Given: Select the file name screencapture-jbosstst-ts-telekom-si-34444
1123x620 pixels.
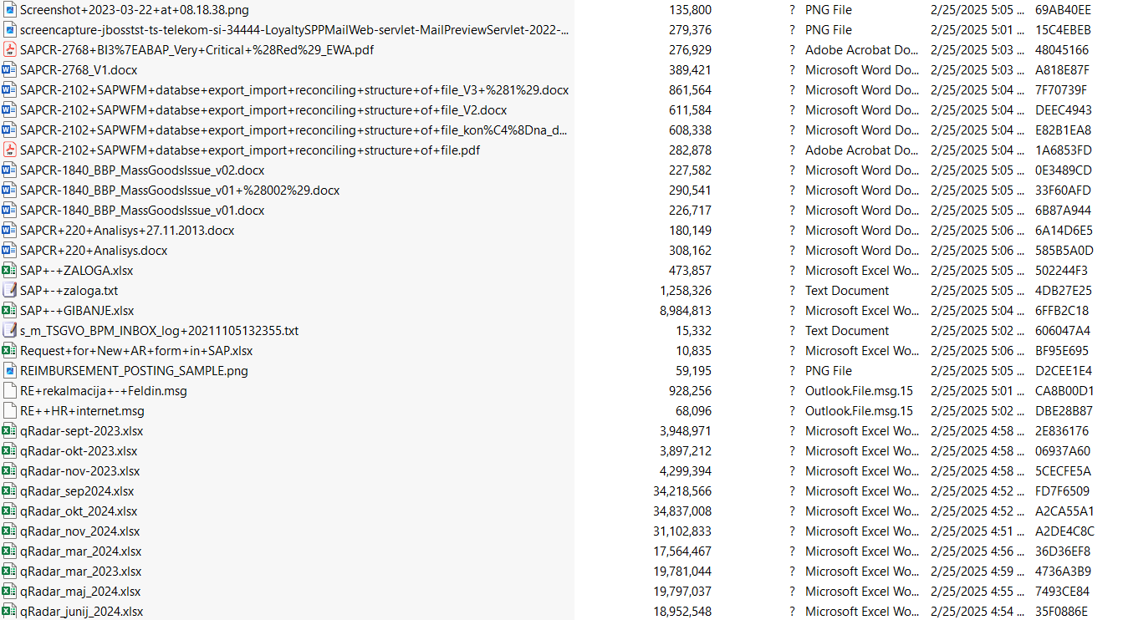Looking at the screenshot, I should (x=295, y=30).
